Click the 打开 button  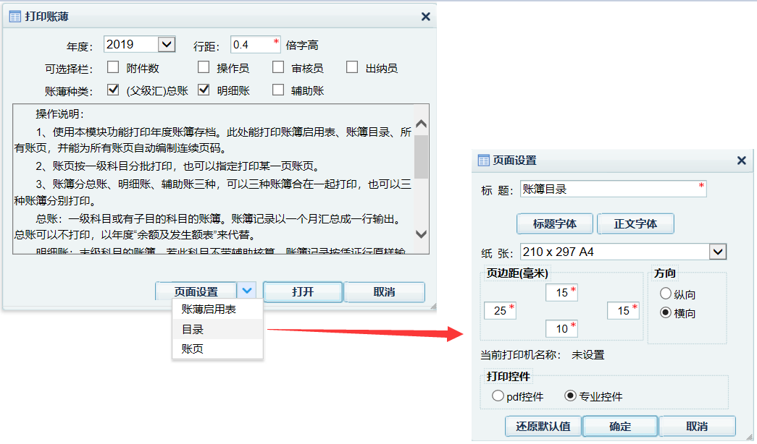[303, 291]
